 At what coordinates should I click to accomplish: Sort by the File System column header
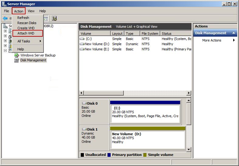click(150, 34)
